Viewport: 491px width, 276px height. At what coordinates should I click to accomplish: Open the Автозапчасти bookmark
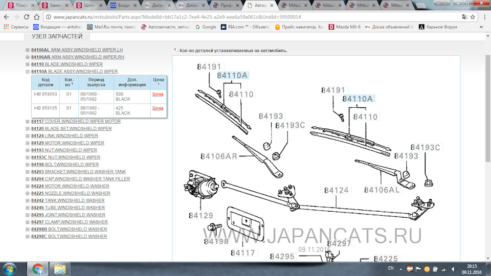point(165,27)
